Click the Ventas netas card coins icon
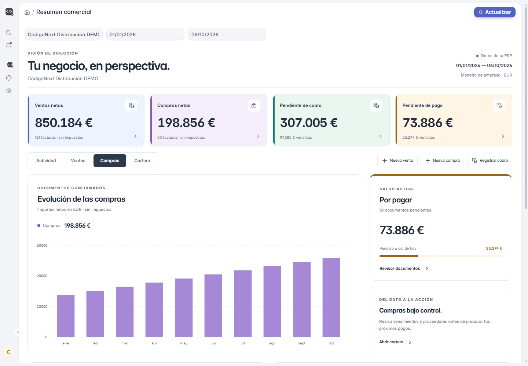The height and width of the screenshot is (366, 528). pyautogui.click(x=131, y=105)
